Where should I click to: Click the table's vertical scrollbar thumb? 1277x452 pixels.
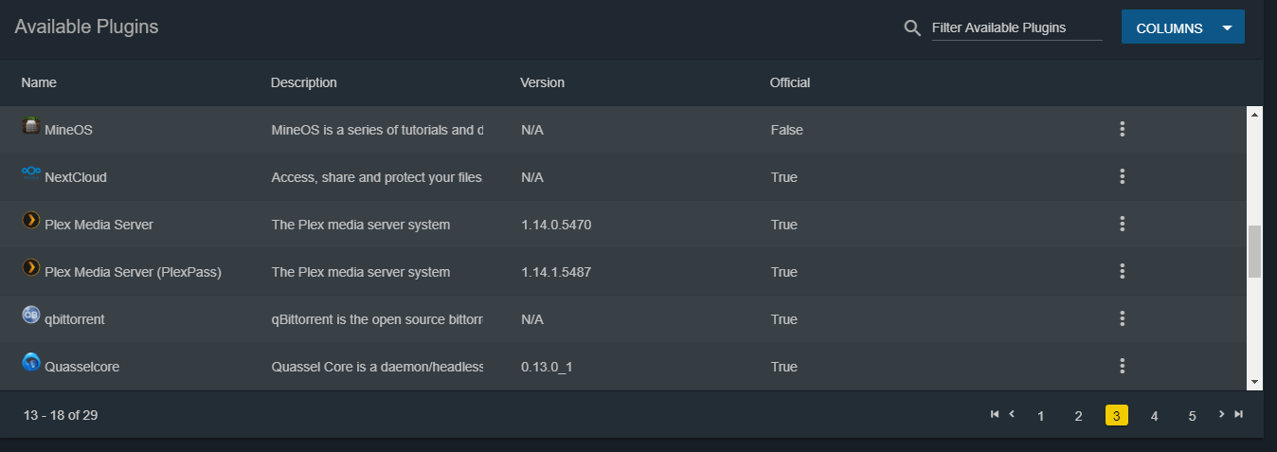[1254, 251]
